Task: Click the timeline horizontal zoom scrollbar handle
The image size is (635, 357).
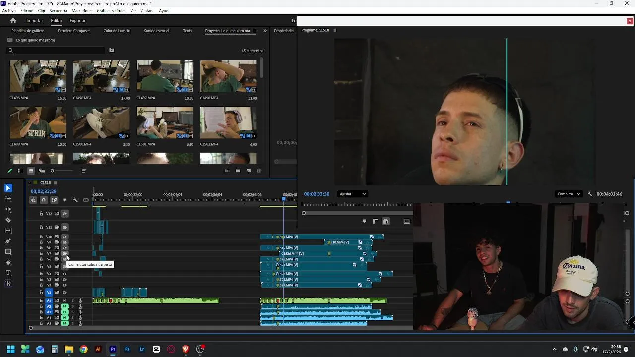Action: pos(31,328)
